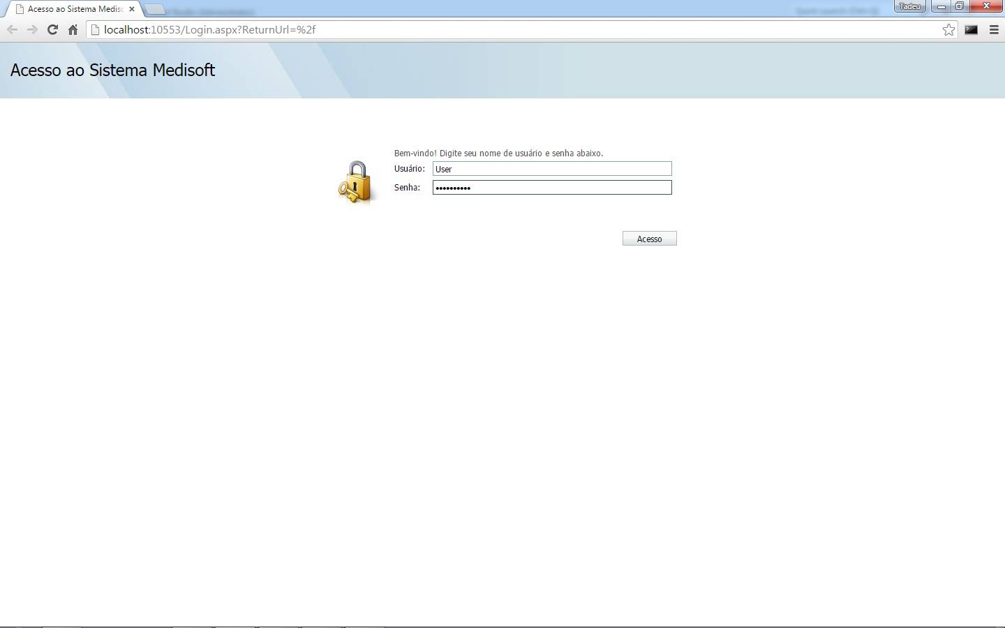Click the padlock and key image
1005x628 pixels.
coord(356,181)
